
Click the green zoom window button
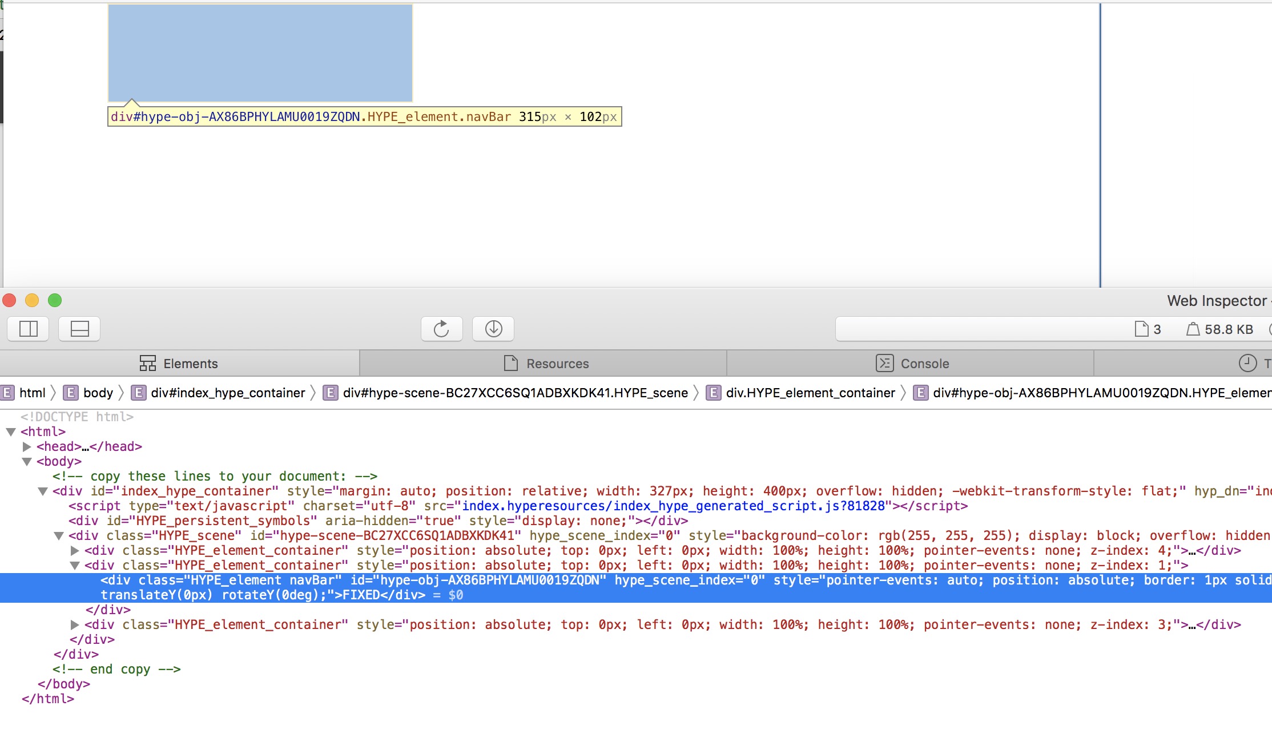(55, 300)
